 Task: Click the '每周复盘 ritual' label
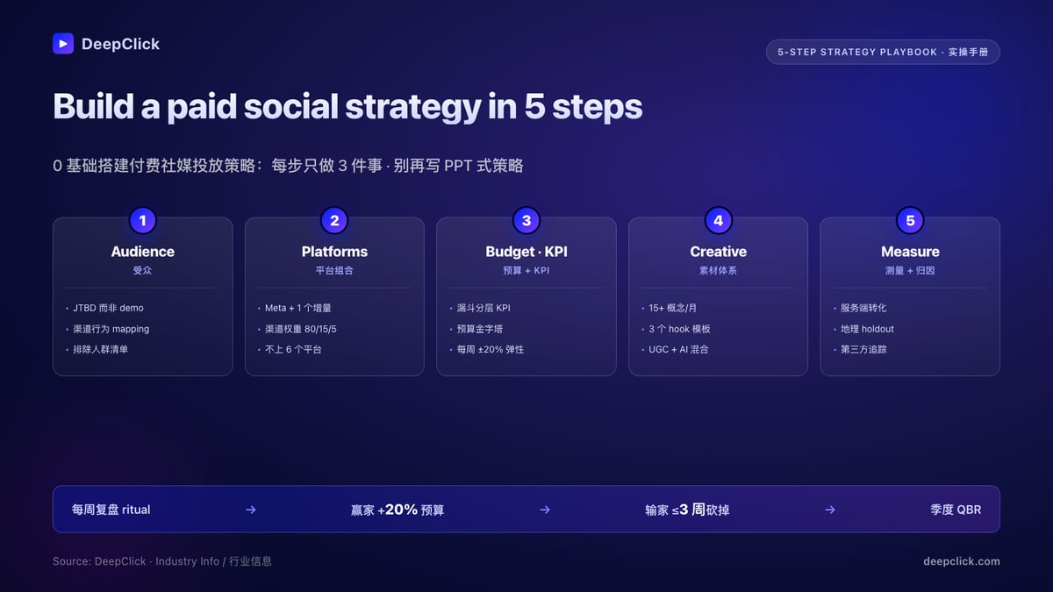(x=111, y=510)
